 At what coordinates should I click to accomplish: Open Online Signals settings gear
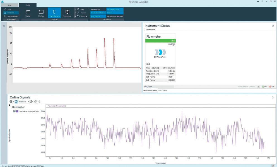31,102
